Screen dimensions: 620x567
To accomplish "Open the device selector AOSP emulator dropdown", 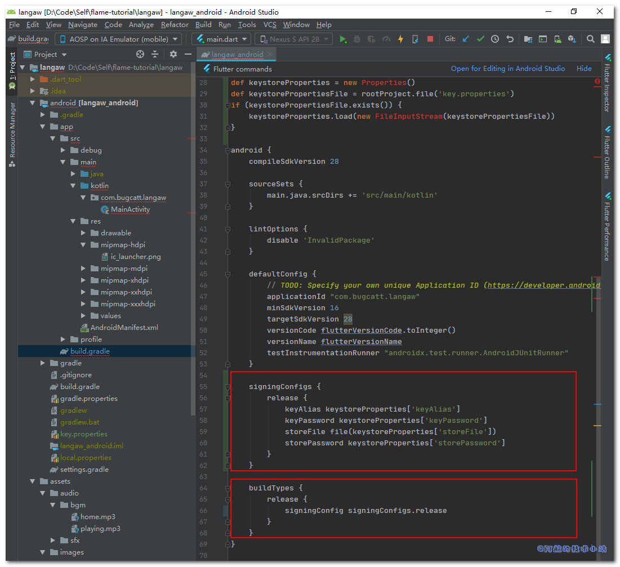I will (118, 39).
